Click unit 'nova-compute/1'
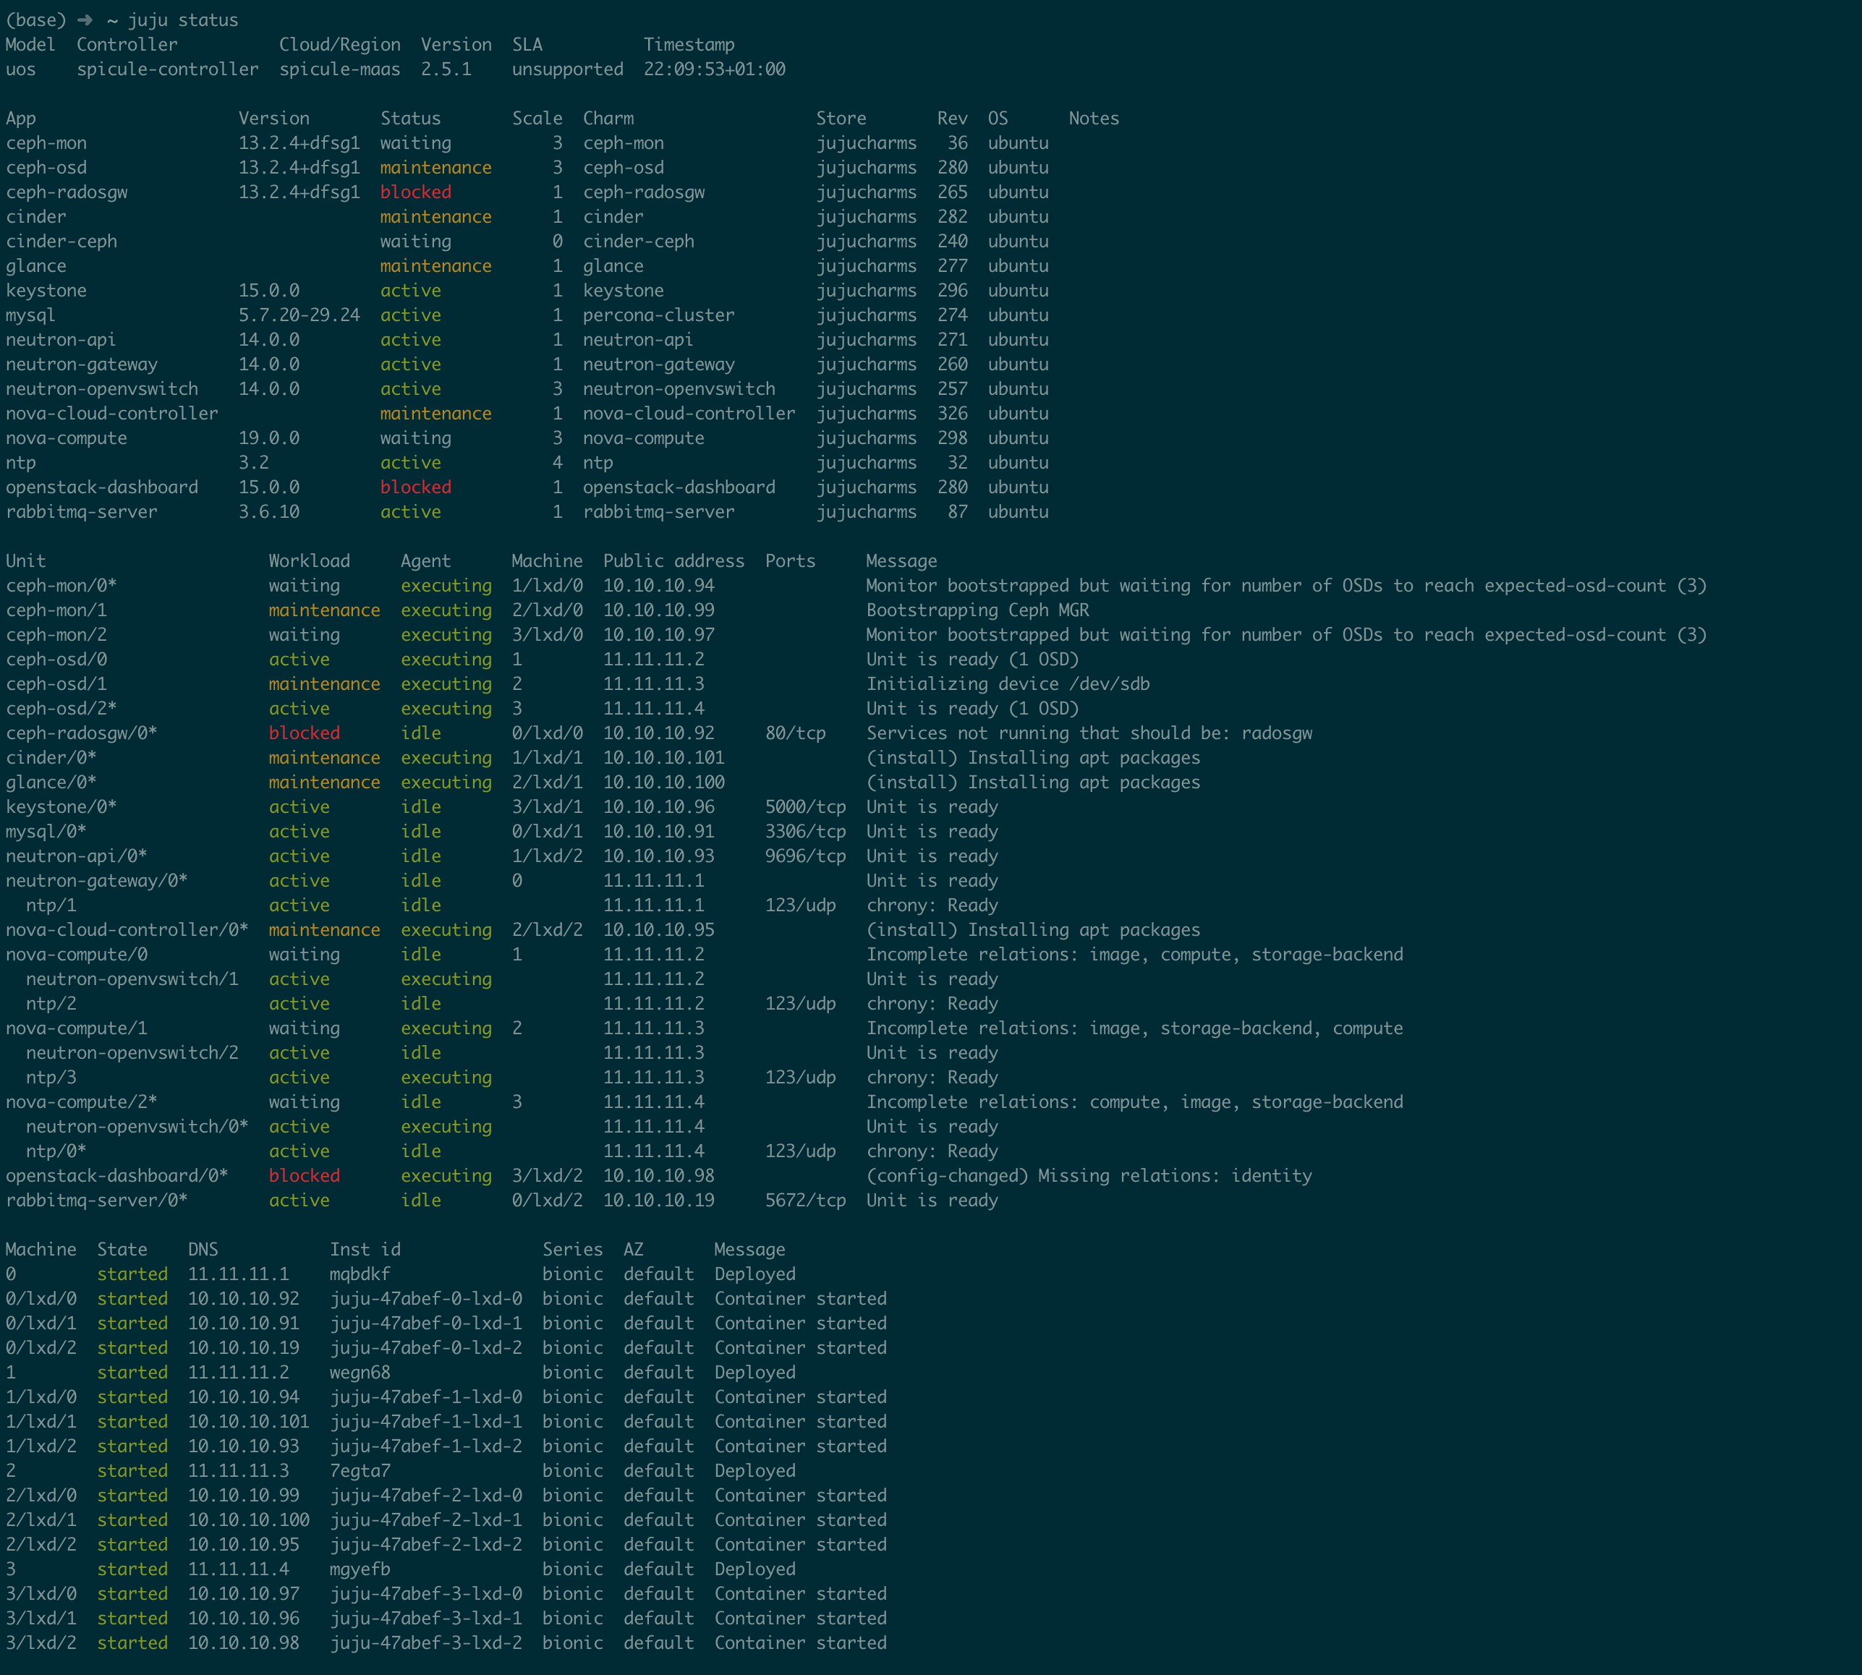 77,1028
